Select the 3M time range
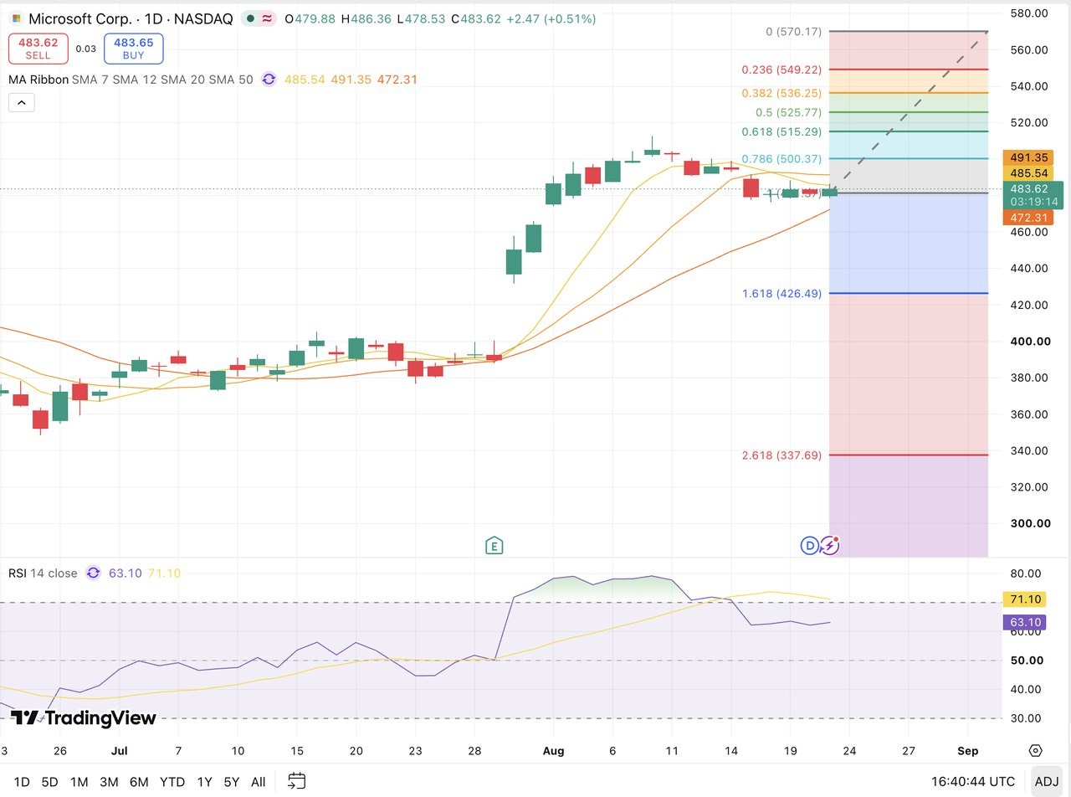Image resolution: width=1071 pixels, height=797 pixels. [x=109, y=782]
